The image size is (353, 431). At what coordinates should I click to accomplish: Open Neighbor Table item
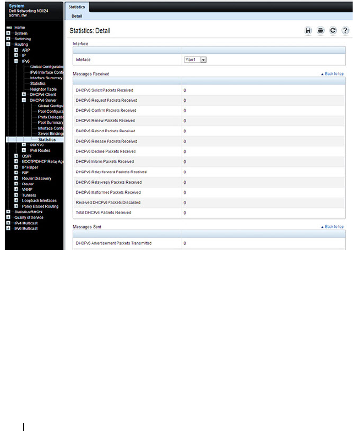[43, 89]
